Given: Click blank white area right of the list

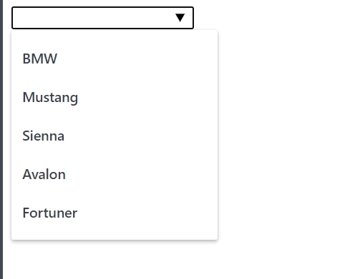Looking at the screenshot, I should 286,139.
